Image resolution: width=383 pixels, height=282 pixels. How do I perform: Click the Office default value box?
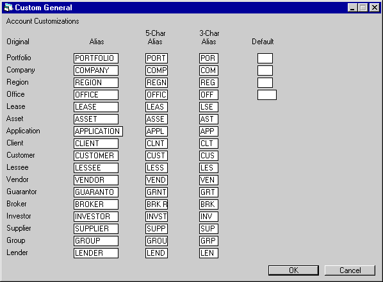(267, 95)
